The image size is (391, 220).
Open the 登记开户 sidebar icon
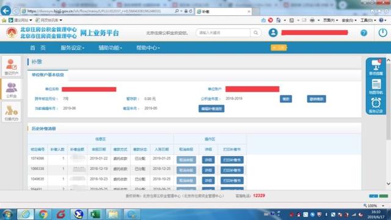[11, 67]
